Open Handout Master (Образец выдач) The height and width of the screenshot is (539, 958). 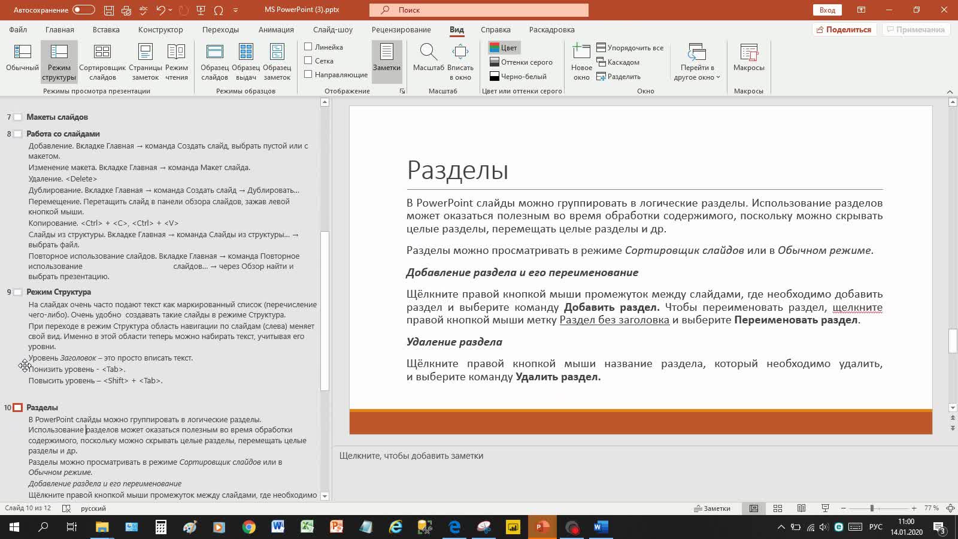coord(245,61)
